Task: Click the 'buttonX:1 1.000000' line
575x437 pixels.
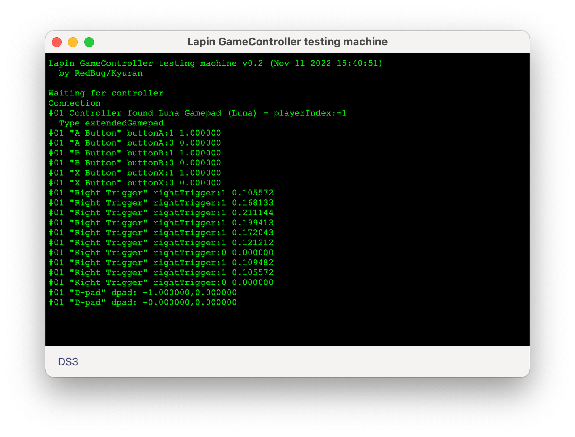Action: click(135, 173)
